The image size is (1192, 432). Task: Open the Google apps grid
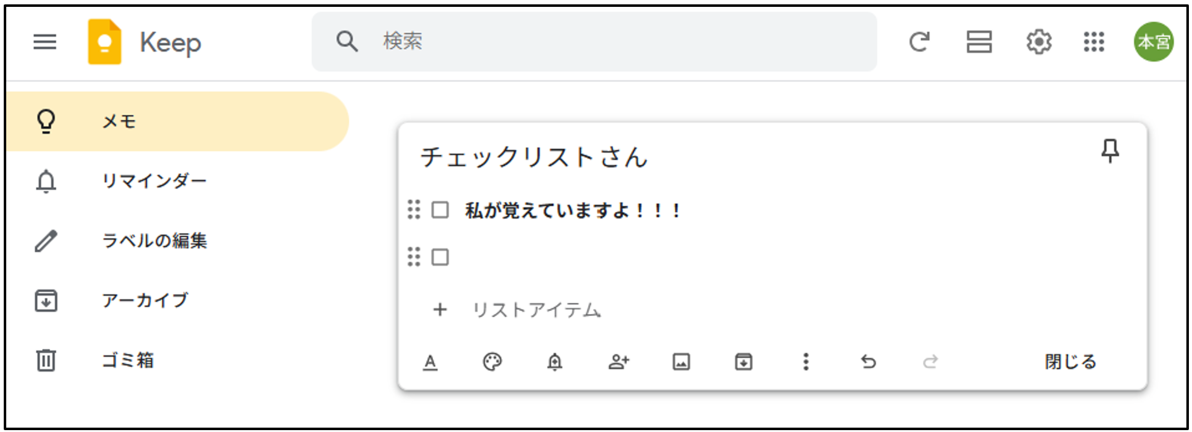(1094, 42)
